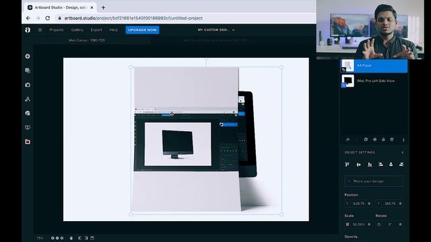Open the Help menu
The height and width of the screenshot is (242, 431).
point(114,30)
